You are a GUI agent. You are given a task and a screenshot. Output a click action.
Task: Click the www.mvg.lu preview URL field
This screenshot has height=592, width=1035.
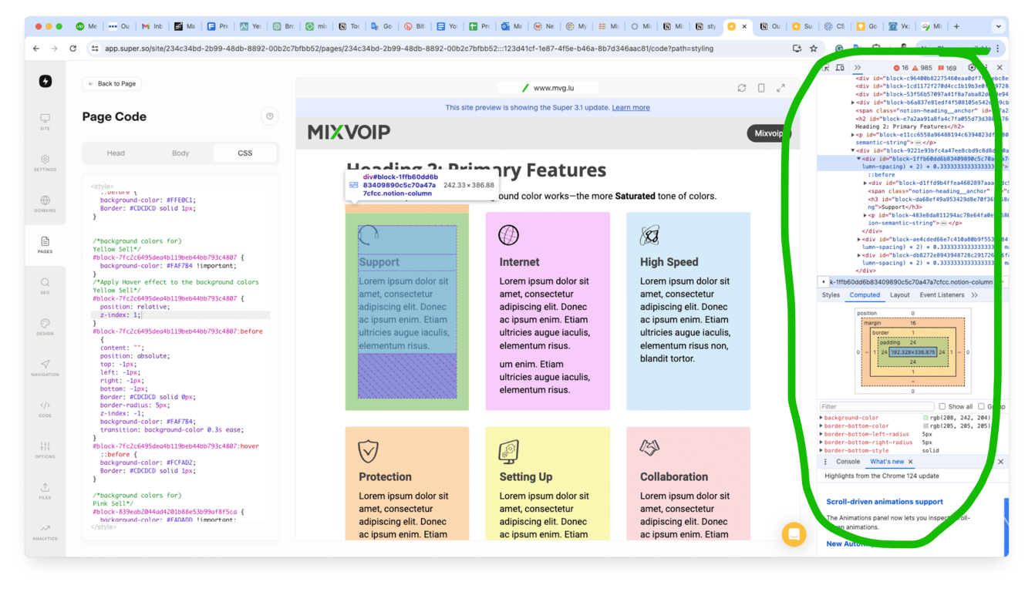point(548,88)
